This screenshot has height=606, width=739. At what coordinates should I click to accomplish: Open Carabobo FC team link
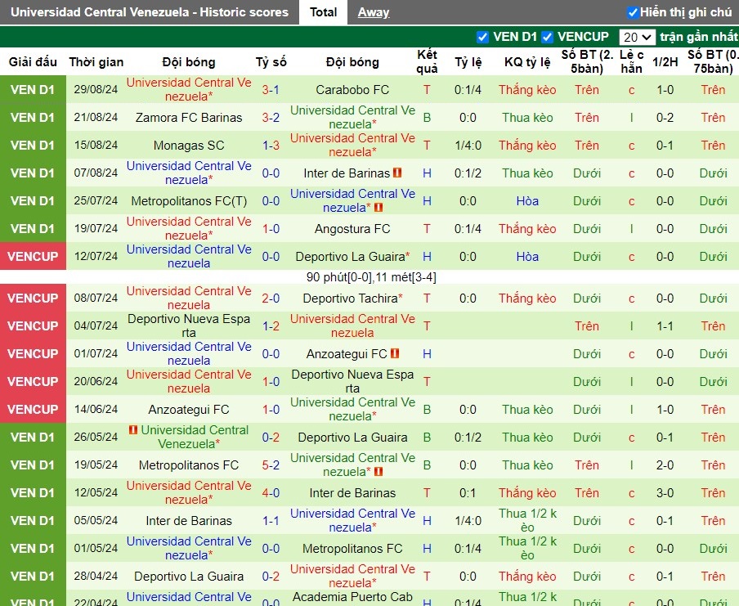pyautogui.click(x=352, y=90)
